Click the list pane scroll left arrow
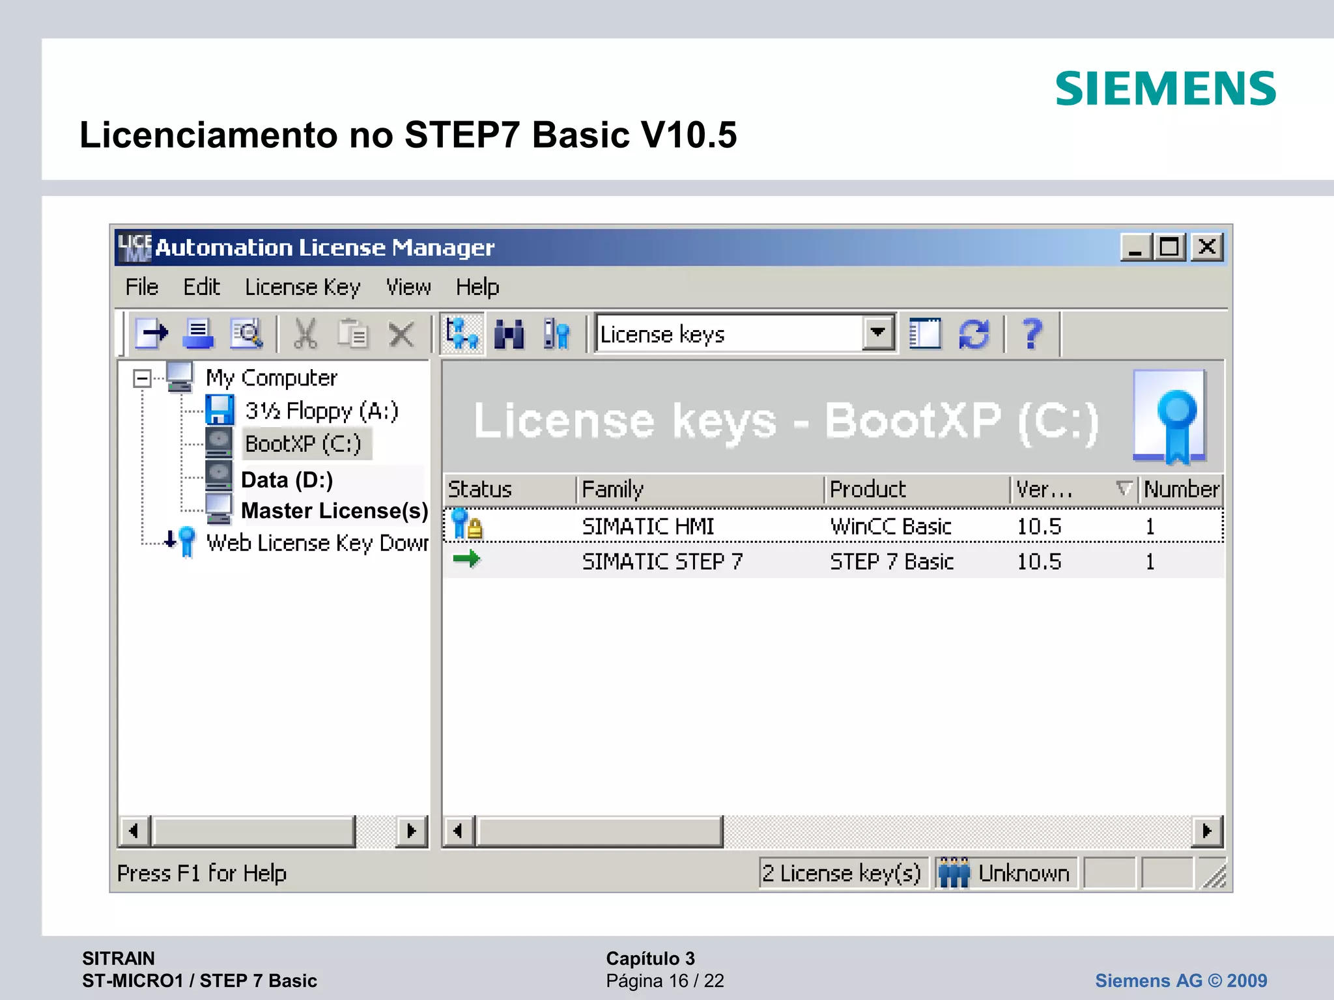This screenshot has height=1000, width=1334. [459, 831]
